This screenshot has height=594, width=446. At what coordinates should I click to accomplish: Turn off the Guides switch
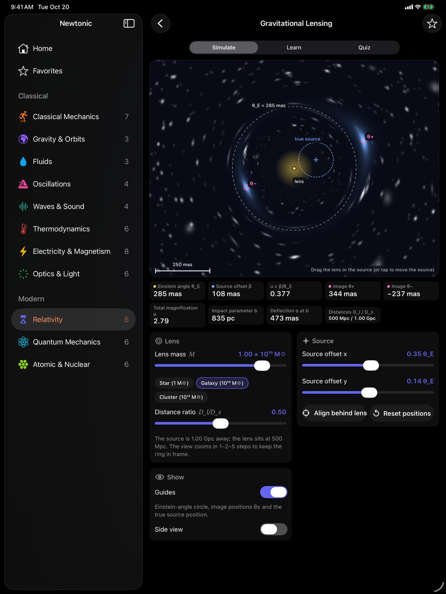(x=274, y=492)
